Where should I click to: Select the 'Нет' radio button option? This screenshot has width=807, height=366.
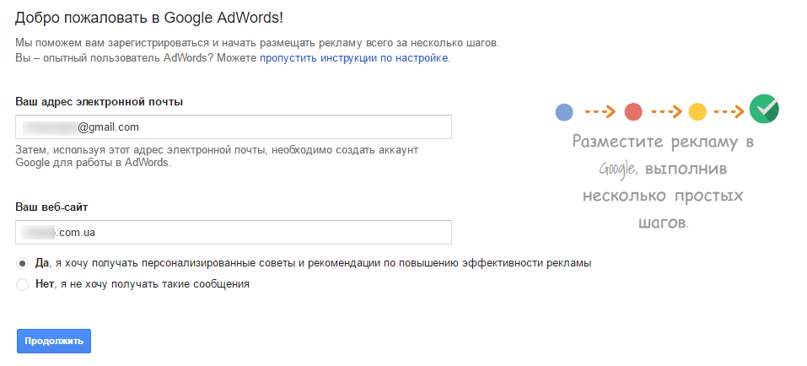22,284
